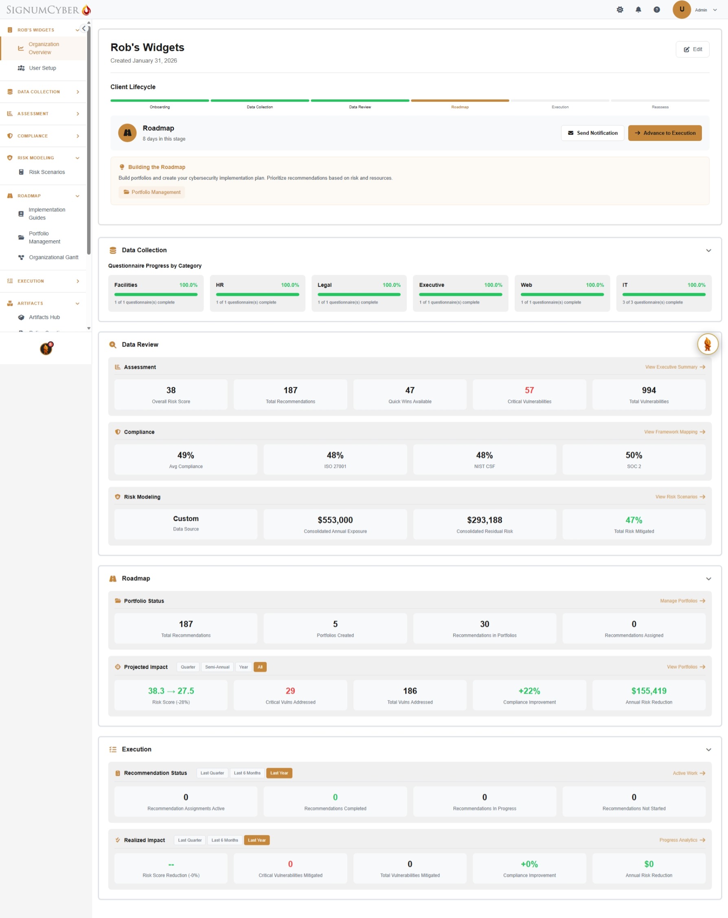The width and height of the screenshot is (728, 918).
Task: Switch Projected Impact to Semi-Annual
Action: coord(217,667)
